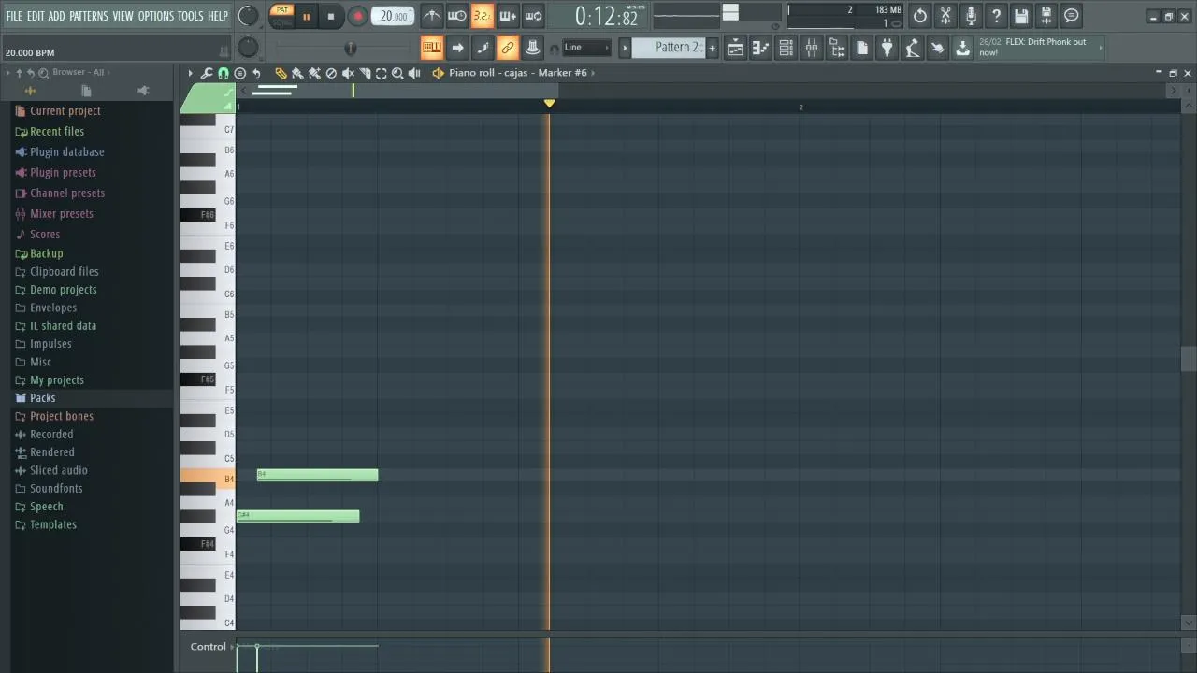Image resolution: width=1197 pixels, height=673 pixels.
Task: Choose the Select marquee tool
Action: pyautogui.click(x=382, y=73)
